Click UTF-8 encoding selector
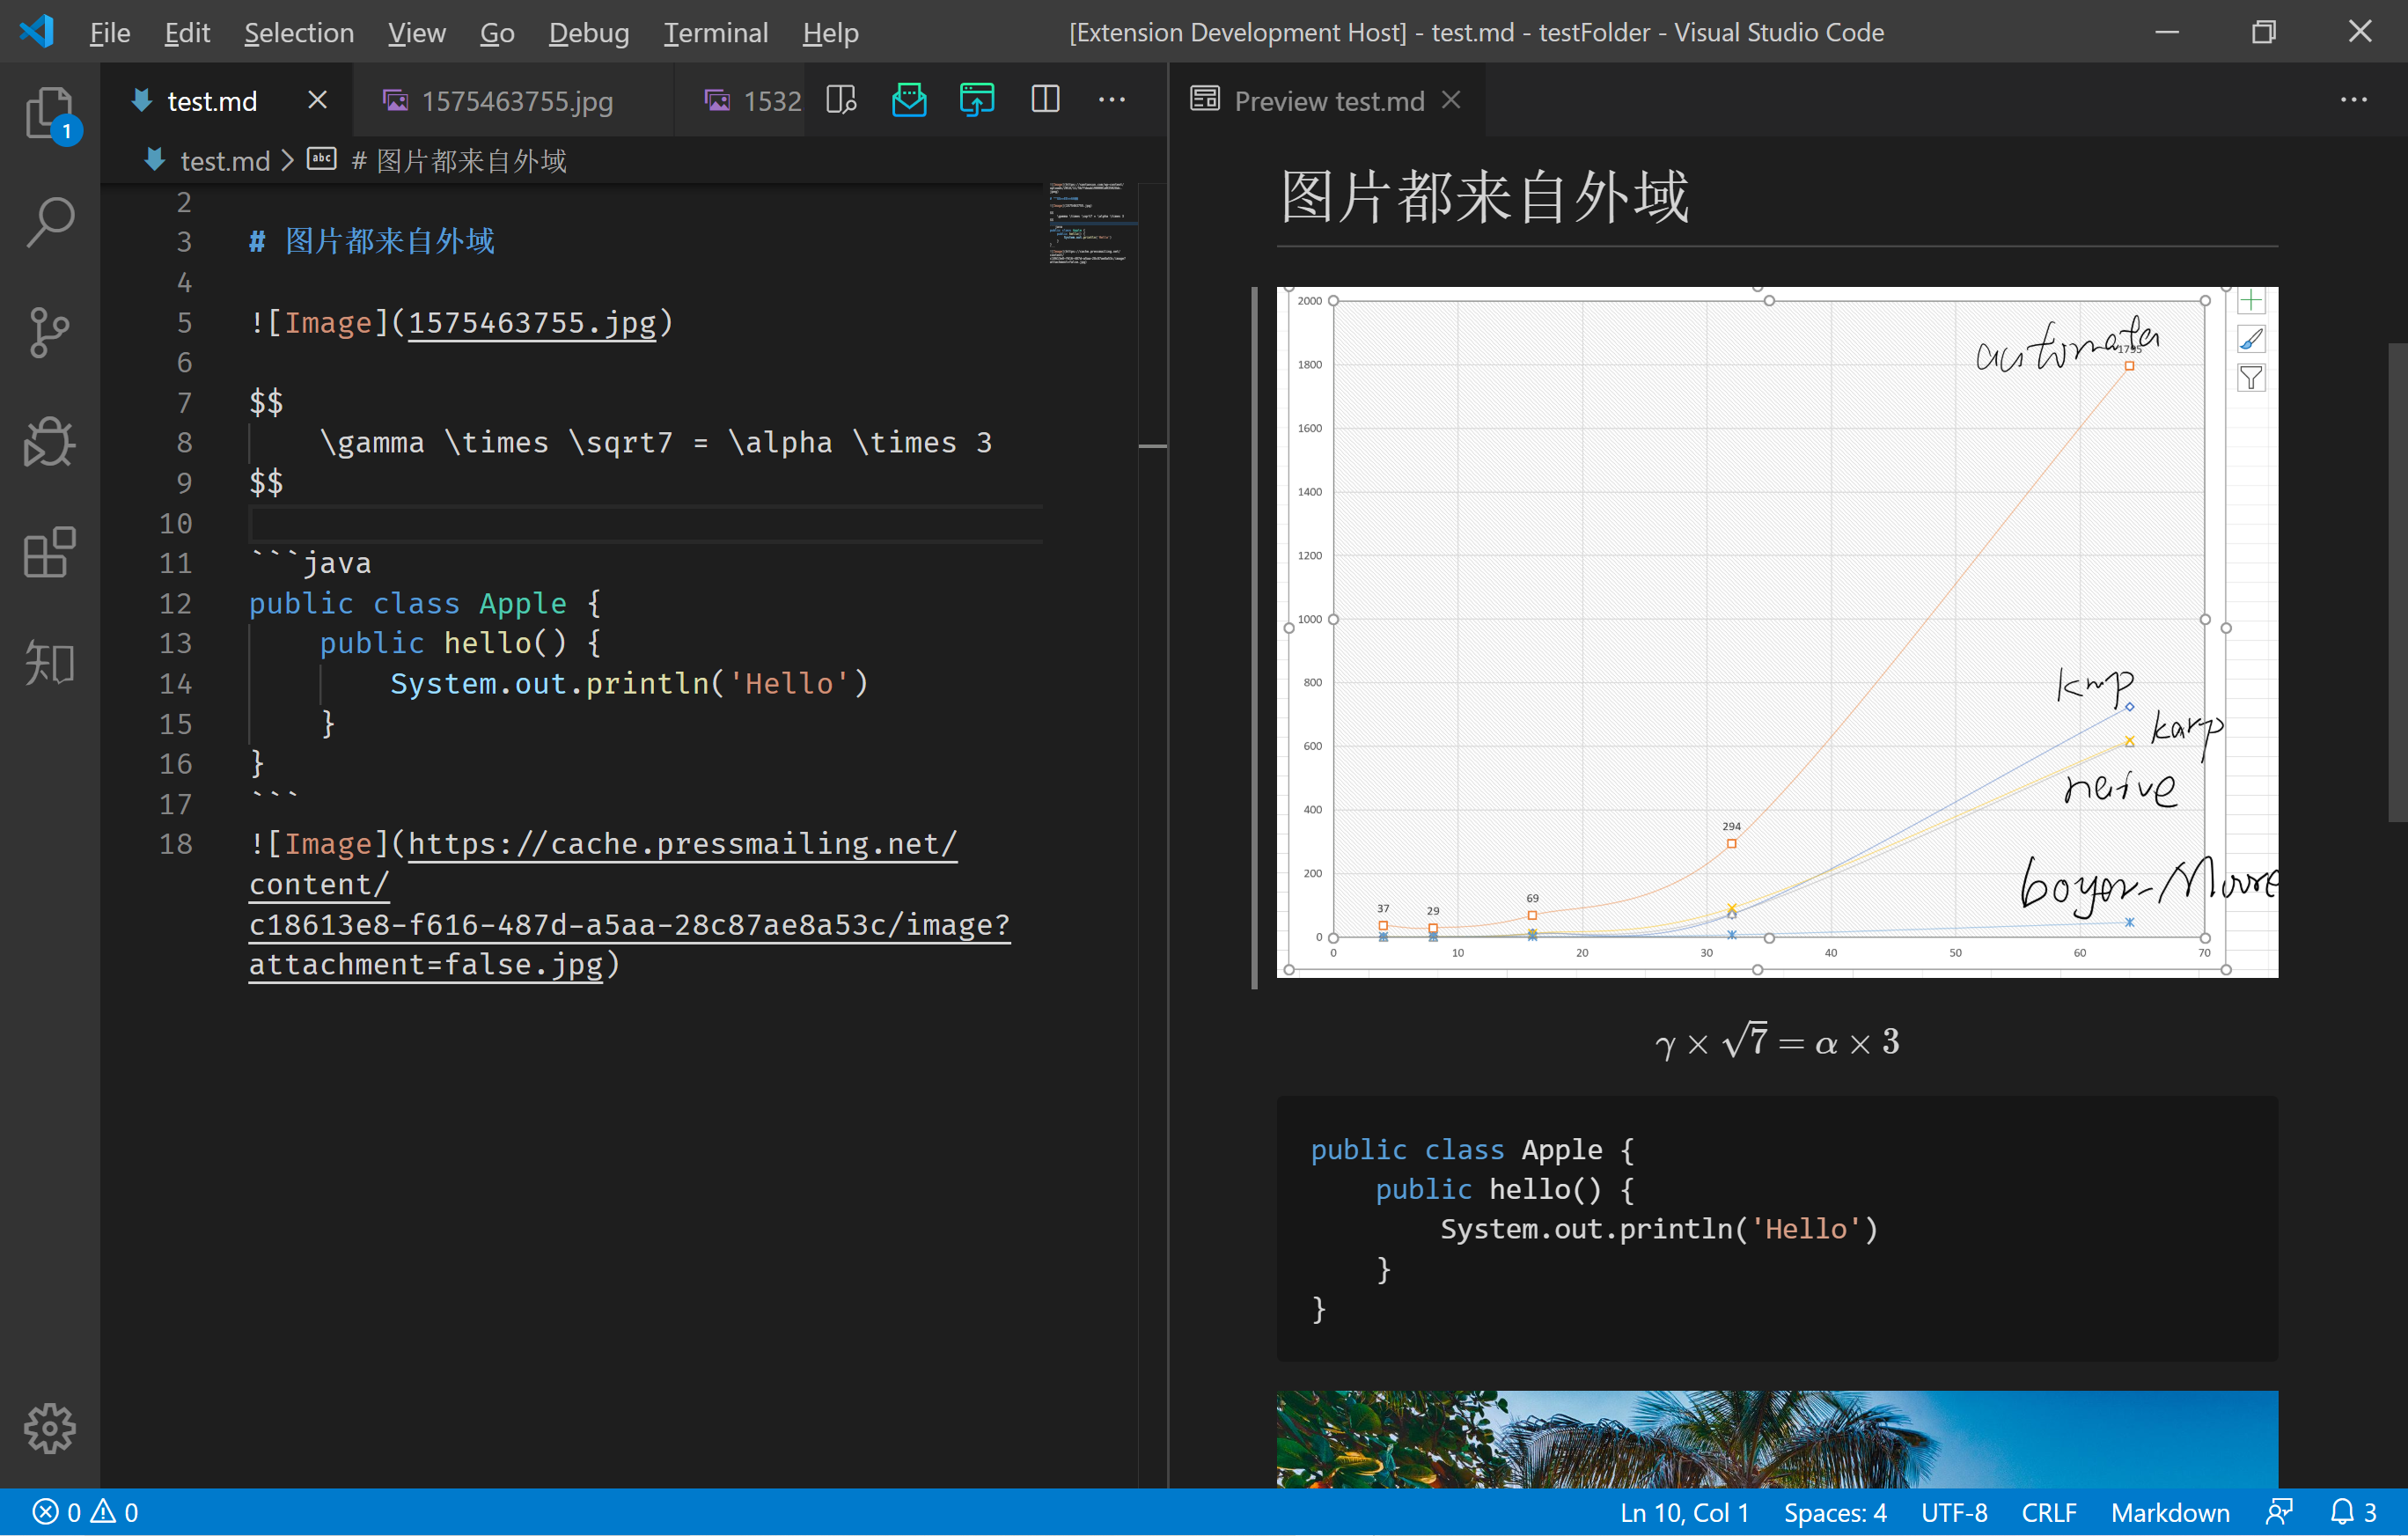The width and height of the screenshot is (2408, 1536). (x=1954, y=1512)
